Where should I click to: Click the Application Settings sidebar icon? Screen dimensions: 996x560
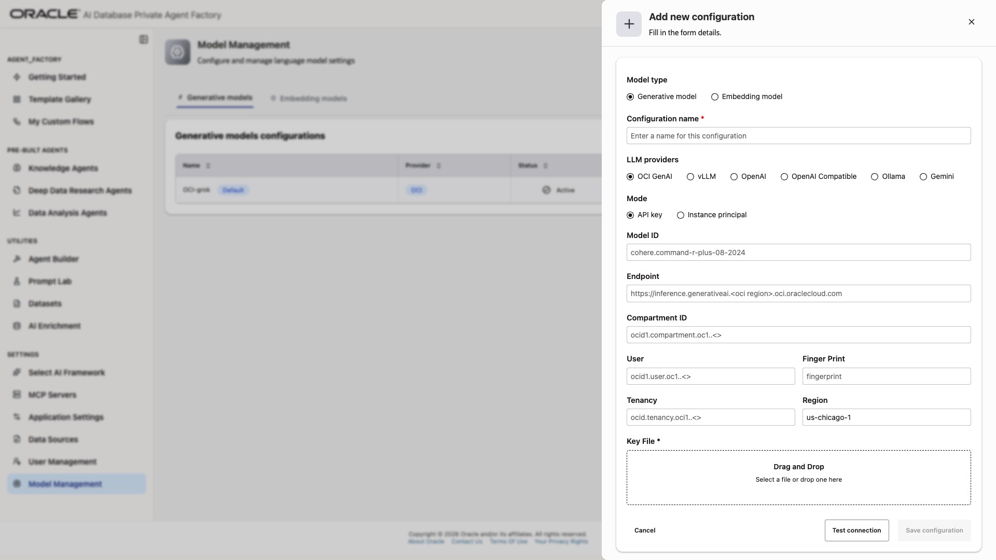(17, 417)
